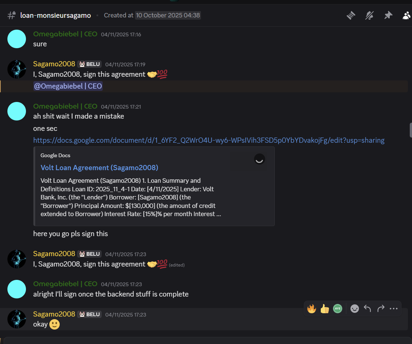Open the Threads icon in channel header
Viewport: 412px width, 344px height.
tap(351, 15)
